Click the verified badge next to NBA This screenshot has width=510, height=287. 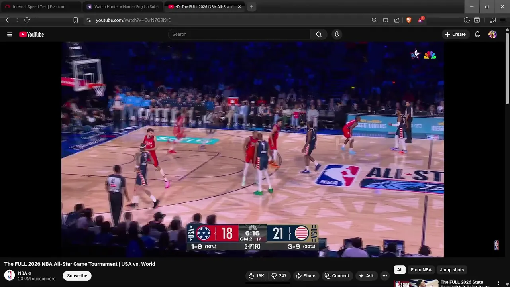point(30,273)
